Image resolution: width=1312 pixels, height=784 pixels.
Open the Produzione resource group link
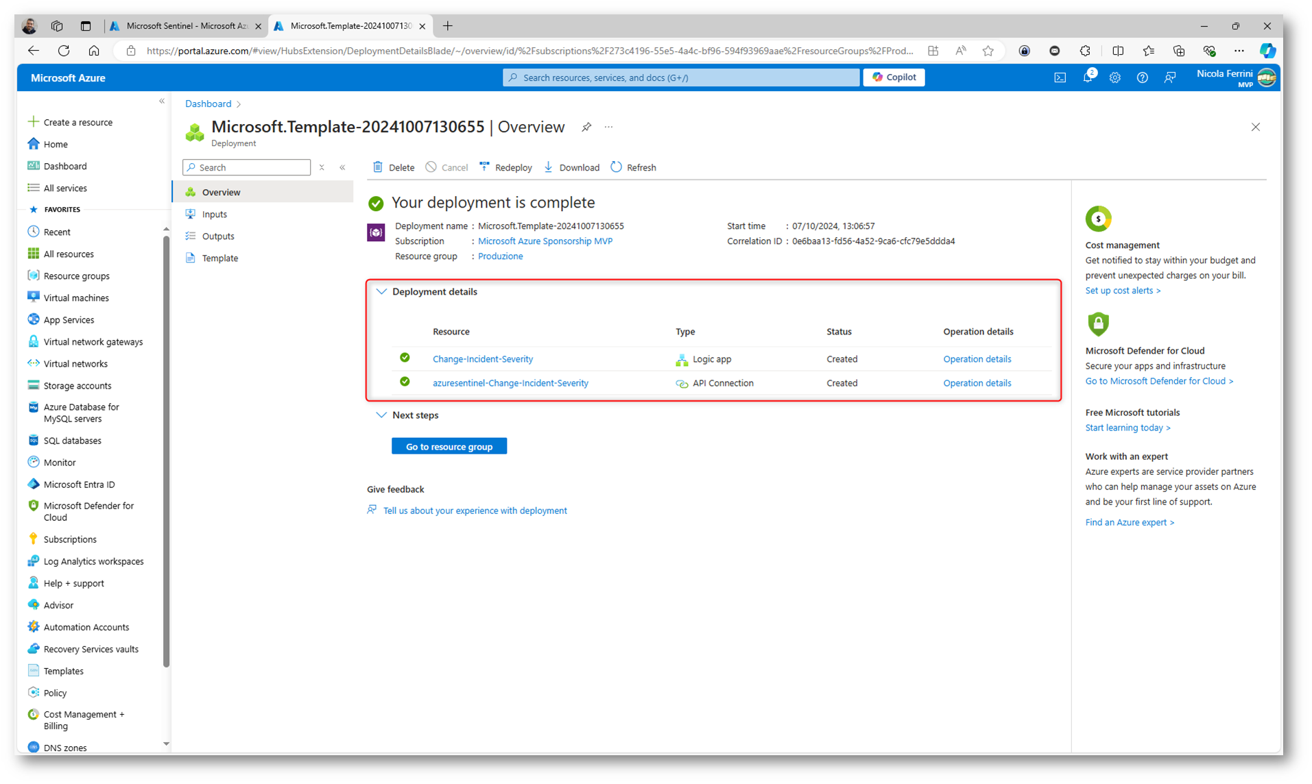coord(500,256)
